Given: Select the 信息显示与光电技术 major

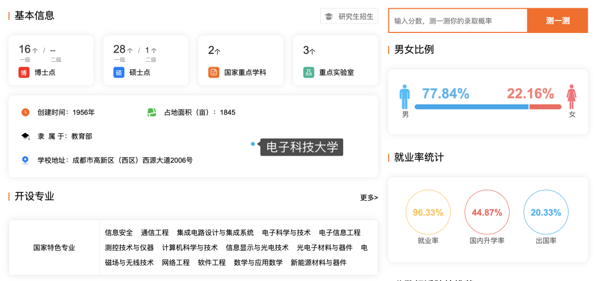Looking at the screenshot, I should [257, 247].
